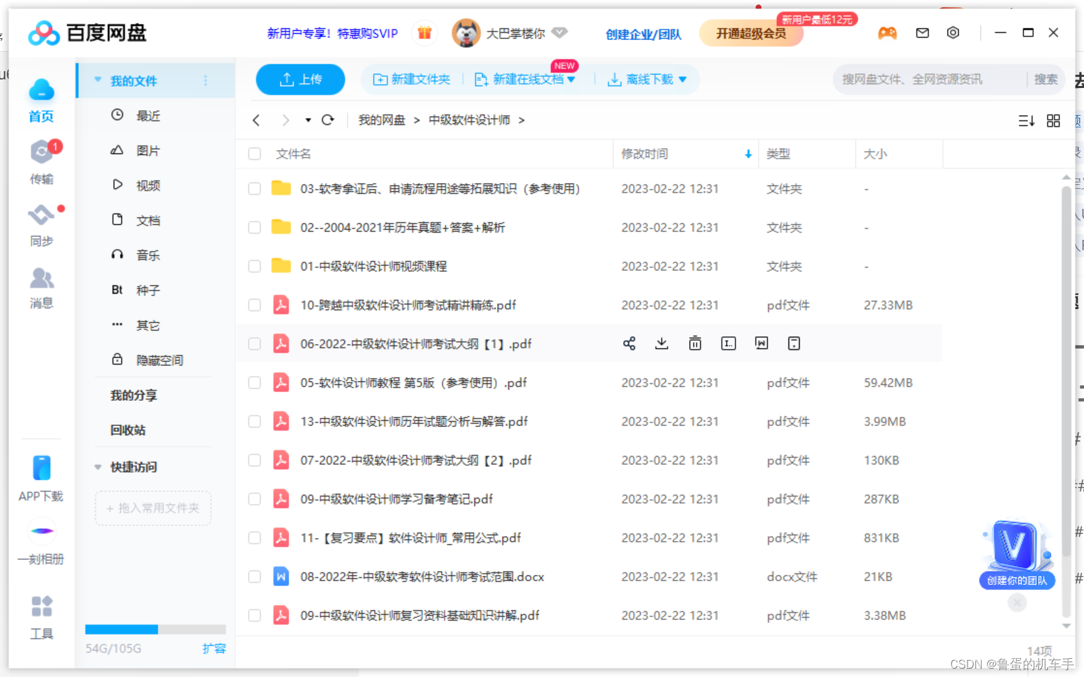1084x677 pixels.
Task: Tick the checkbox for folder 01-中级软件设计师视频课程
Action: click(x=254, y=266)
